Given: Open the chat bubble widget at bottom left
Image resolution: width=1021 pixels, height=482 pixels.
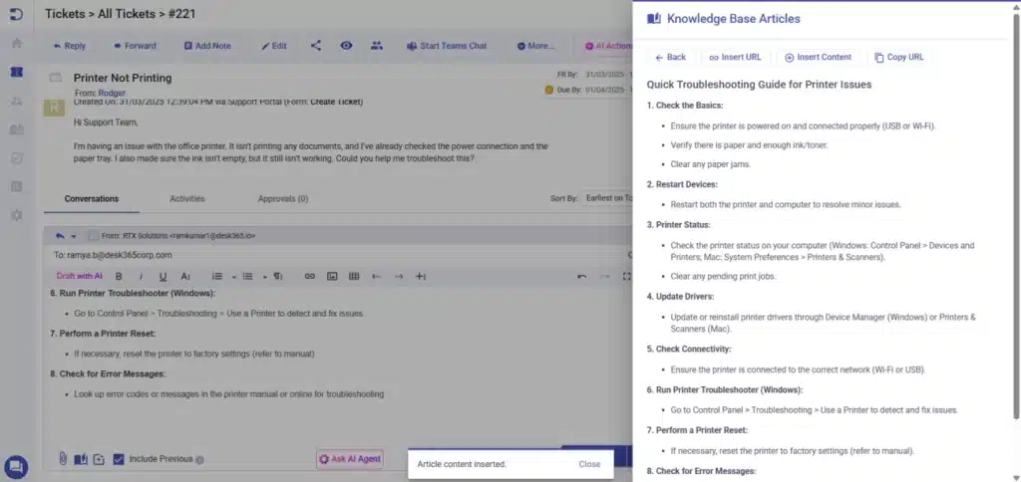Looking at the screenshot, I should 16,466.
